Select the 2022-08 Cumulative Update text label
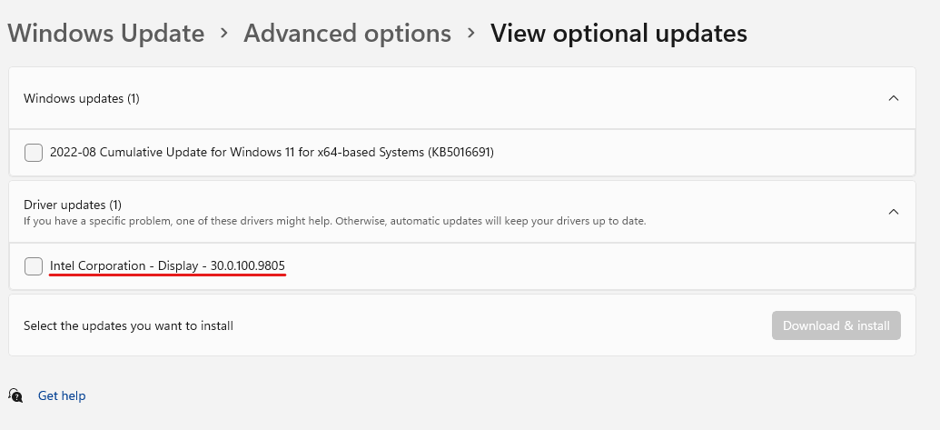940x430 pixels. [x=272, y=153]
